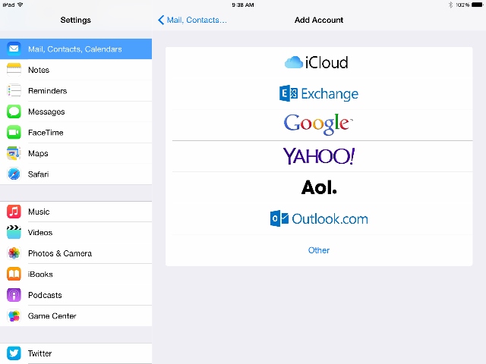
Task: Select the iCloud text label
Action: [x=327, y=62]
